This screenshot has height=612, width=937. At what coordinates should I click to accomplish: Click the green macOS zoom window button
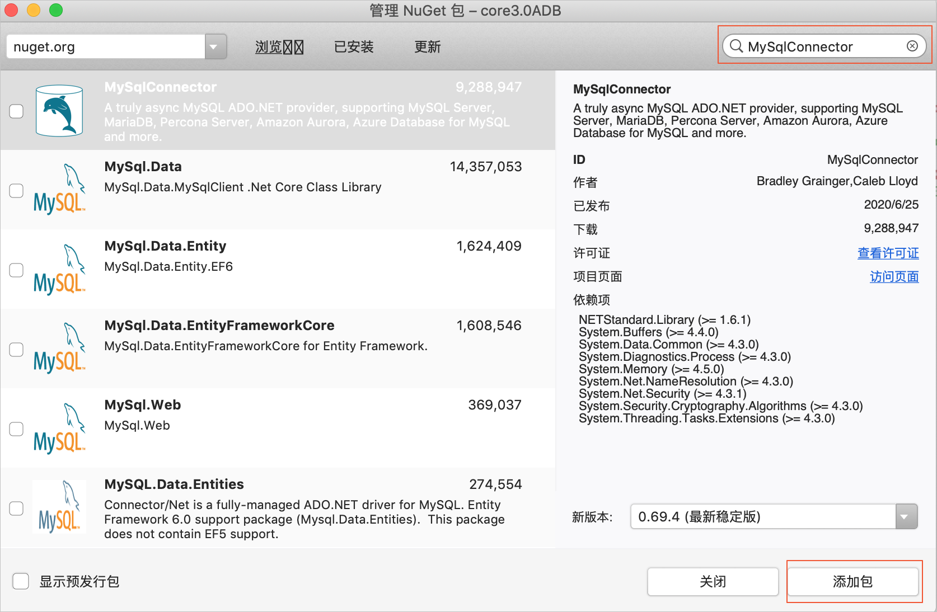tap(56, 10)
